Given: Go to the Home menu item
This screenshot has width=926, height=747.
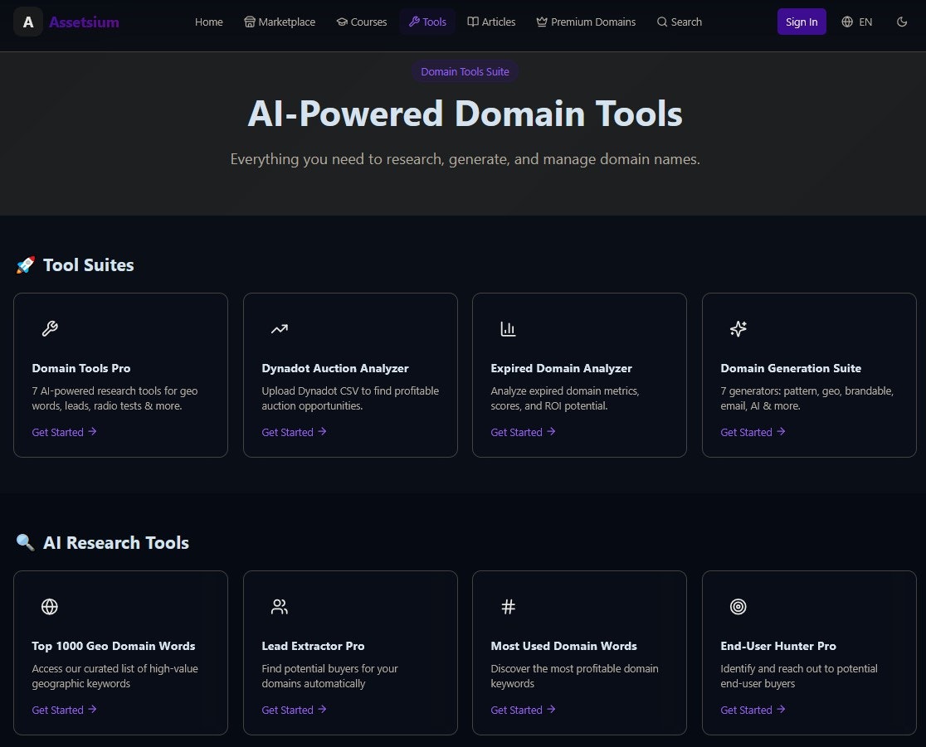Looking at the screenshot, I should pos(208,22).
